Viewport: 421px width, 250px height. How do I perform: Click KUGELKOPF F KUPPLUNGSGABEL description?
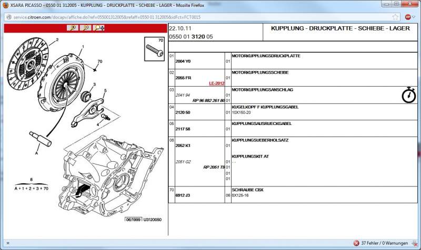pyautogui.click(x=265, y=107)
